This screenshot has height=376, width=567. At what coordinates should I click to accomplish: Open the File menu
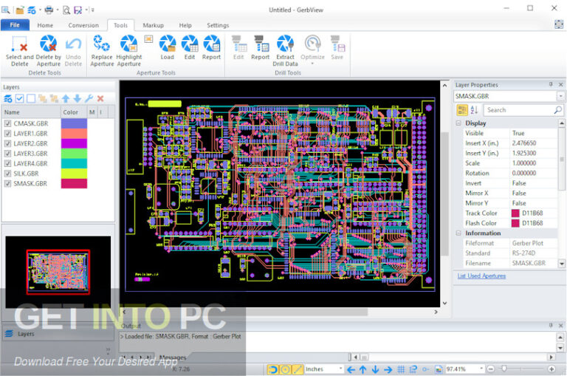(15, 25)
